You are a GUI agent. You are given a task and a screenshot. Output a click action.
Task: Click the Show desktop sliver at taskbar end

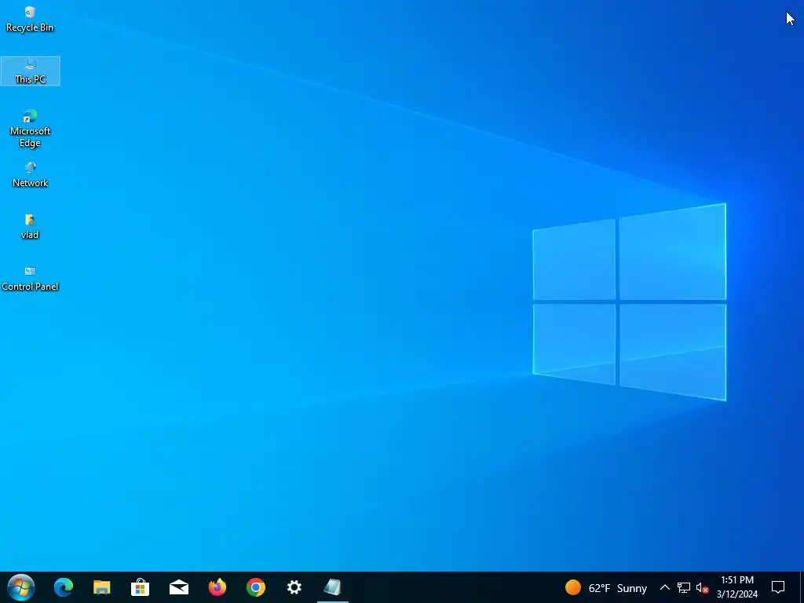802,587
